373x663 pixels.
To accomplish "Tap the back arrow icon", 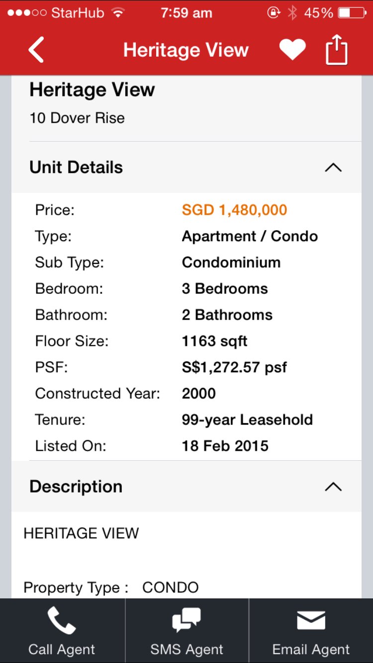I will coord(36,50).
